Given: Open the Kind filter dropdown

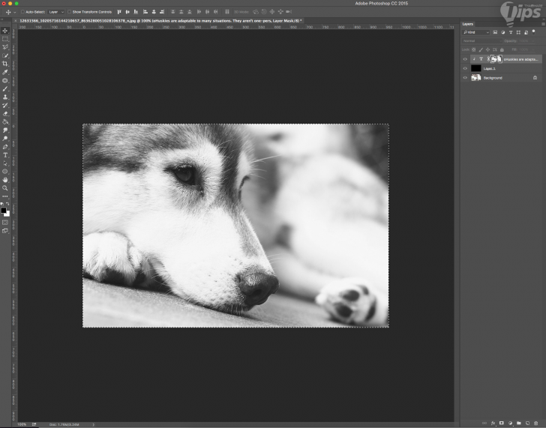Looking at the screenshot, I should (475, 32).
